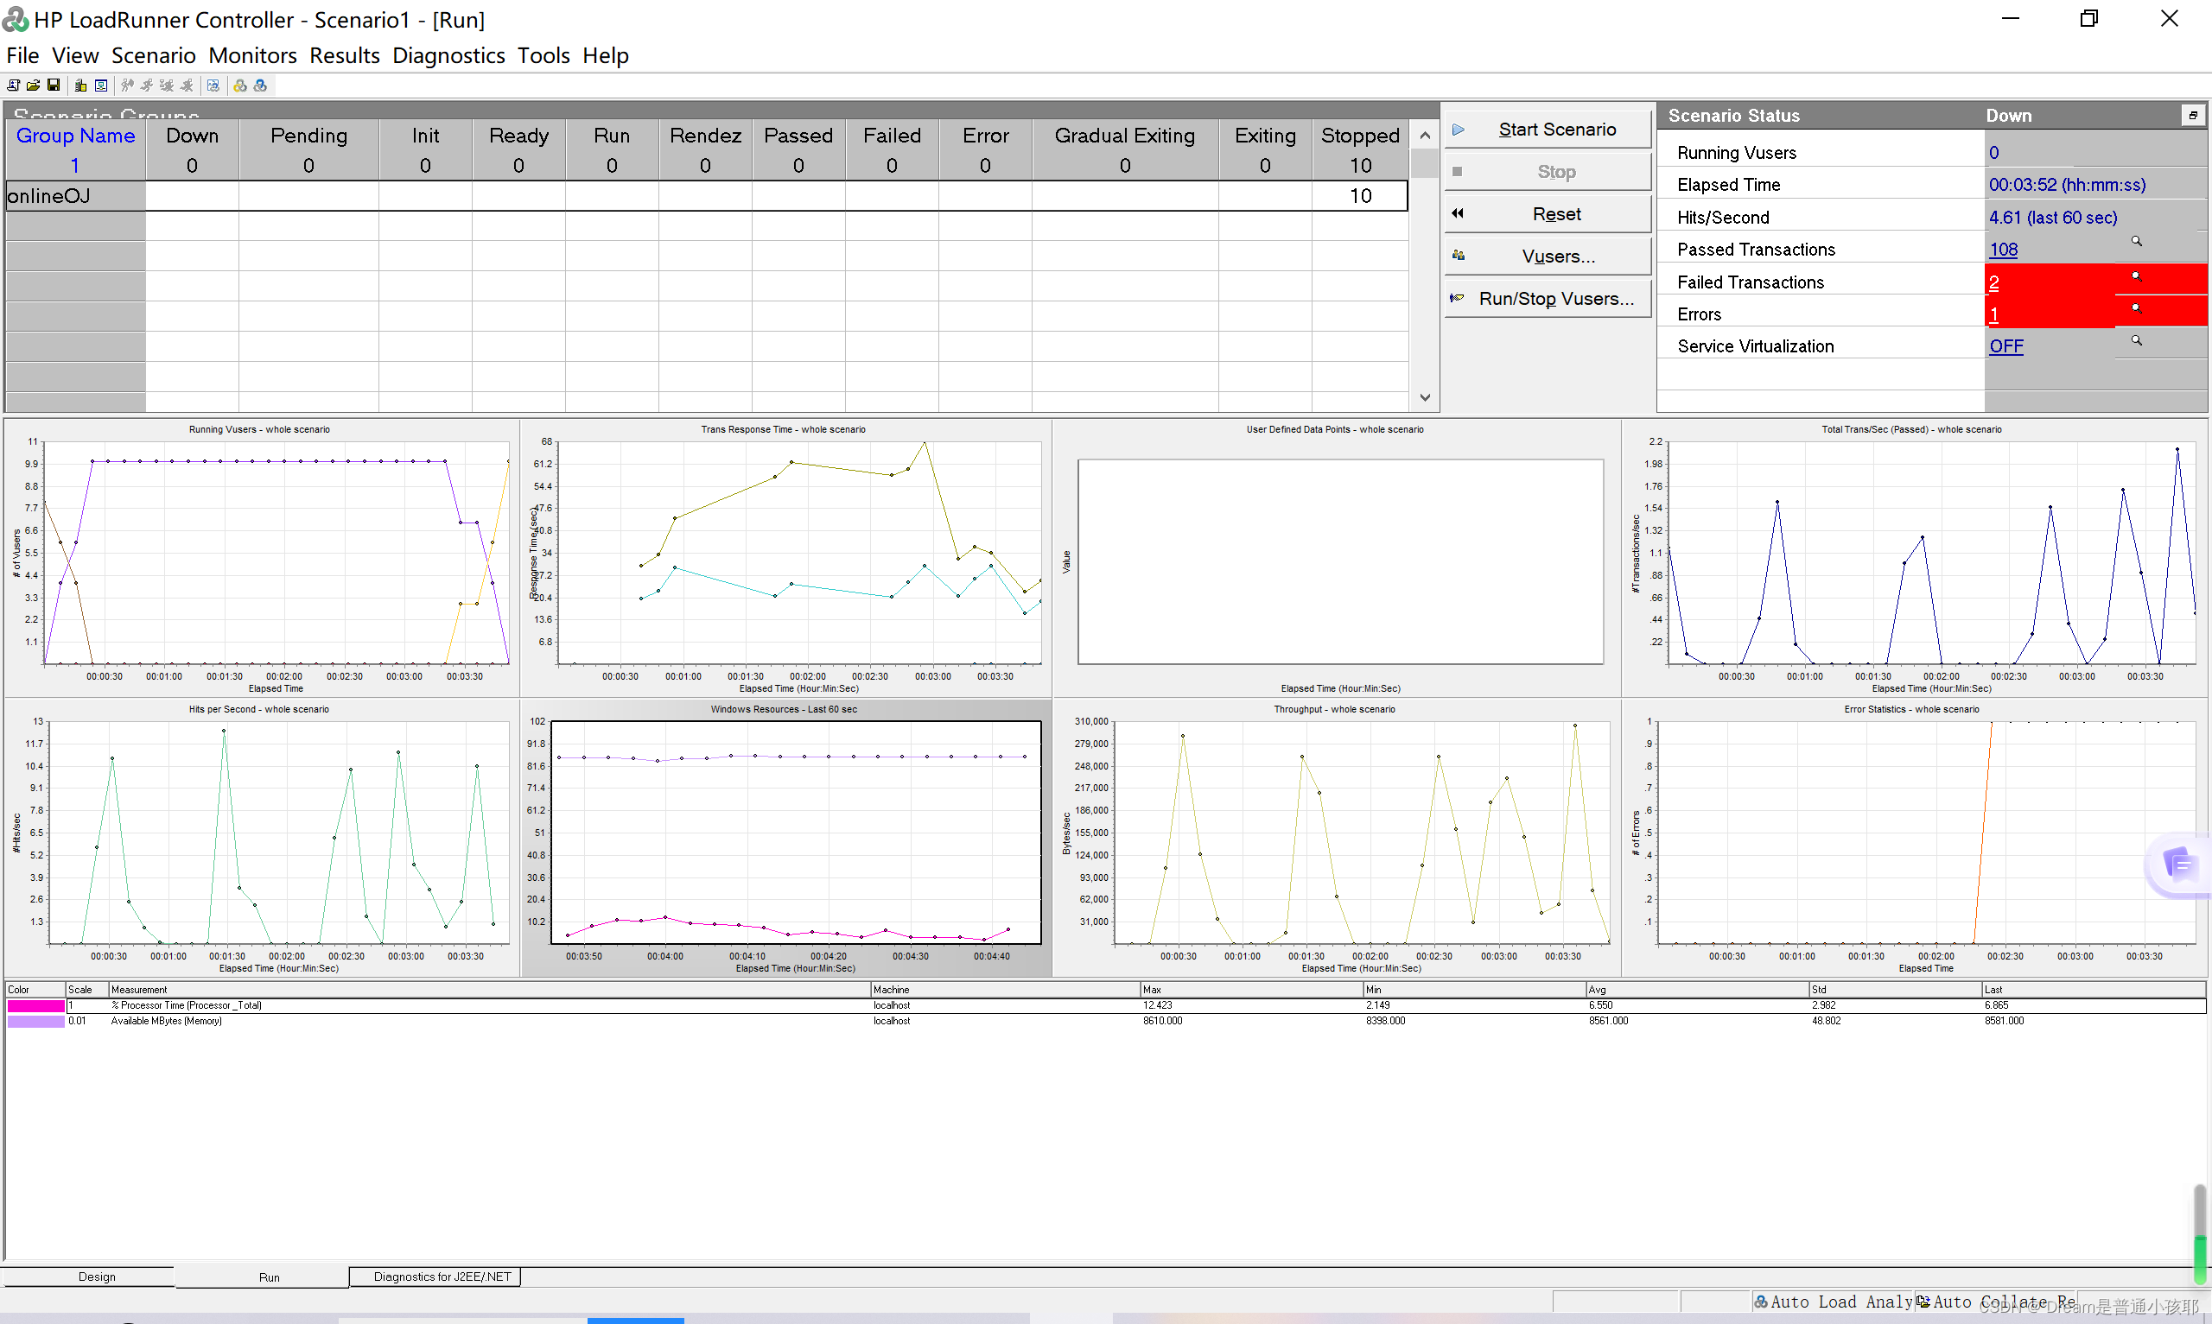This screenshot has width=2212, height=1324.
Task: Click the Run/Stop Vusers... button
Action: [x=1548, y=299]
